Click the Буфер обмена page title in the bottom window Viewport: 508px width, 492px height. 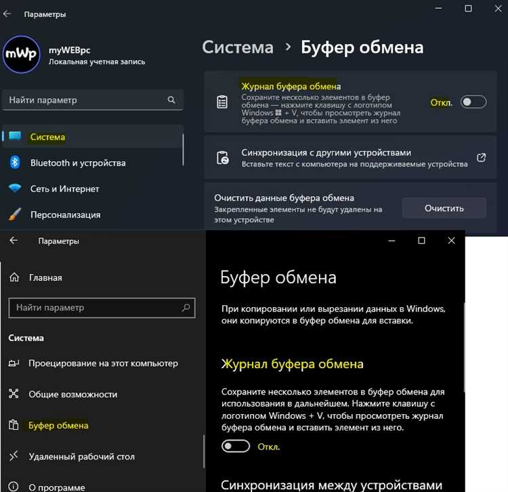[x=278, y=277]
